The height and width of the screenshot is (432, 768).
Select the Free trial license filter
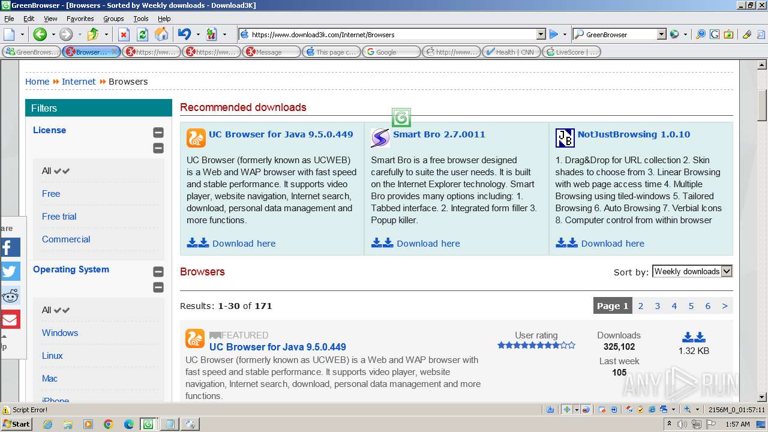pos(59,217)
